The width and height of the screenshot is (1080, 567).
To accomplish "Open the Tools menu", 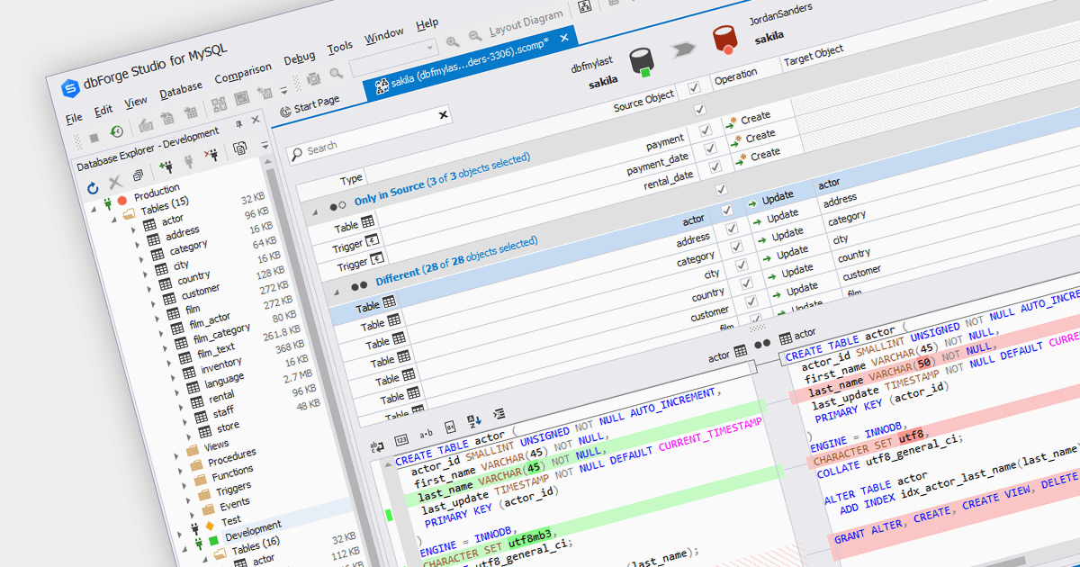I will [340, 48].
